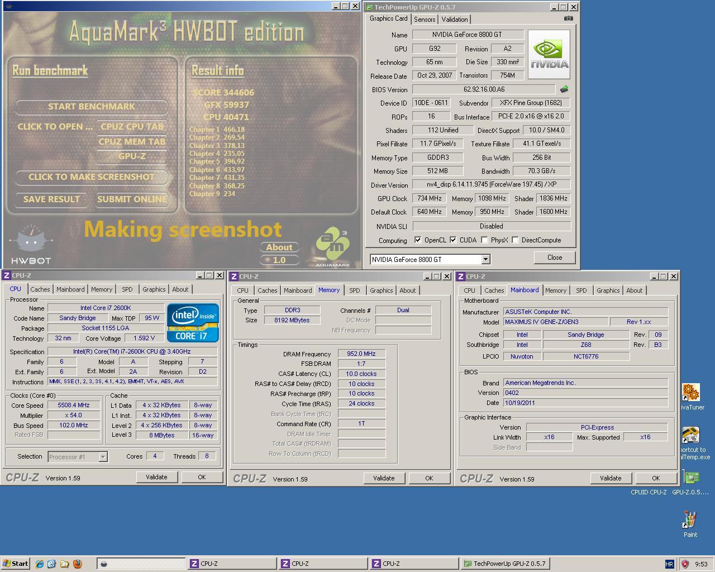Viewport: 715px width, 572px height.
Task: Click the taskbar clock showing 9:53
Action: (x=701, y=564)
